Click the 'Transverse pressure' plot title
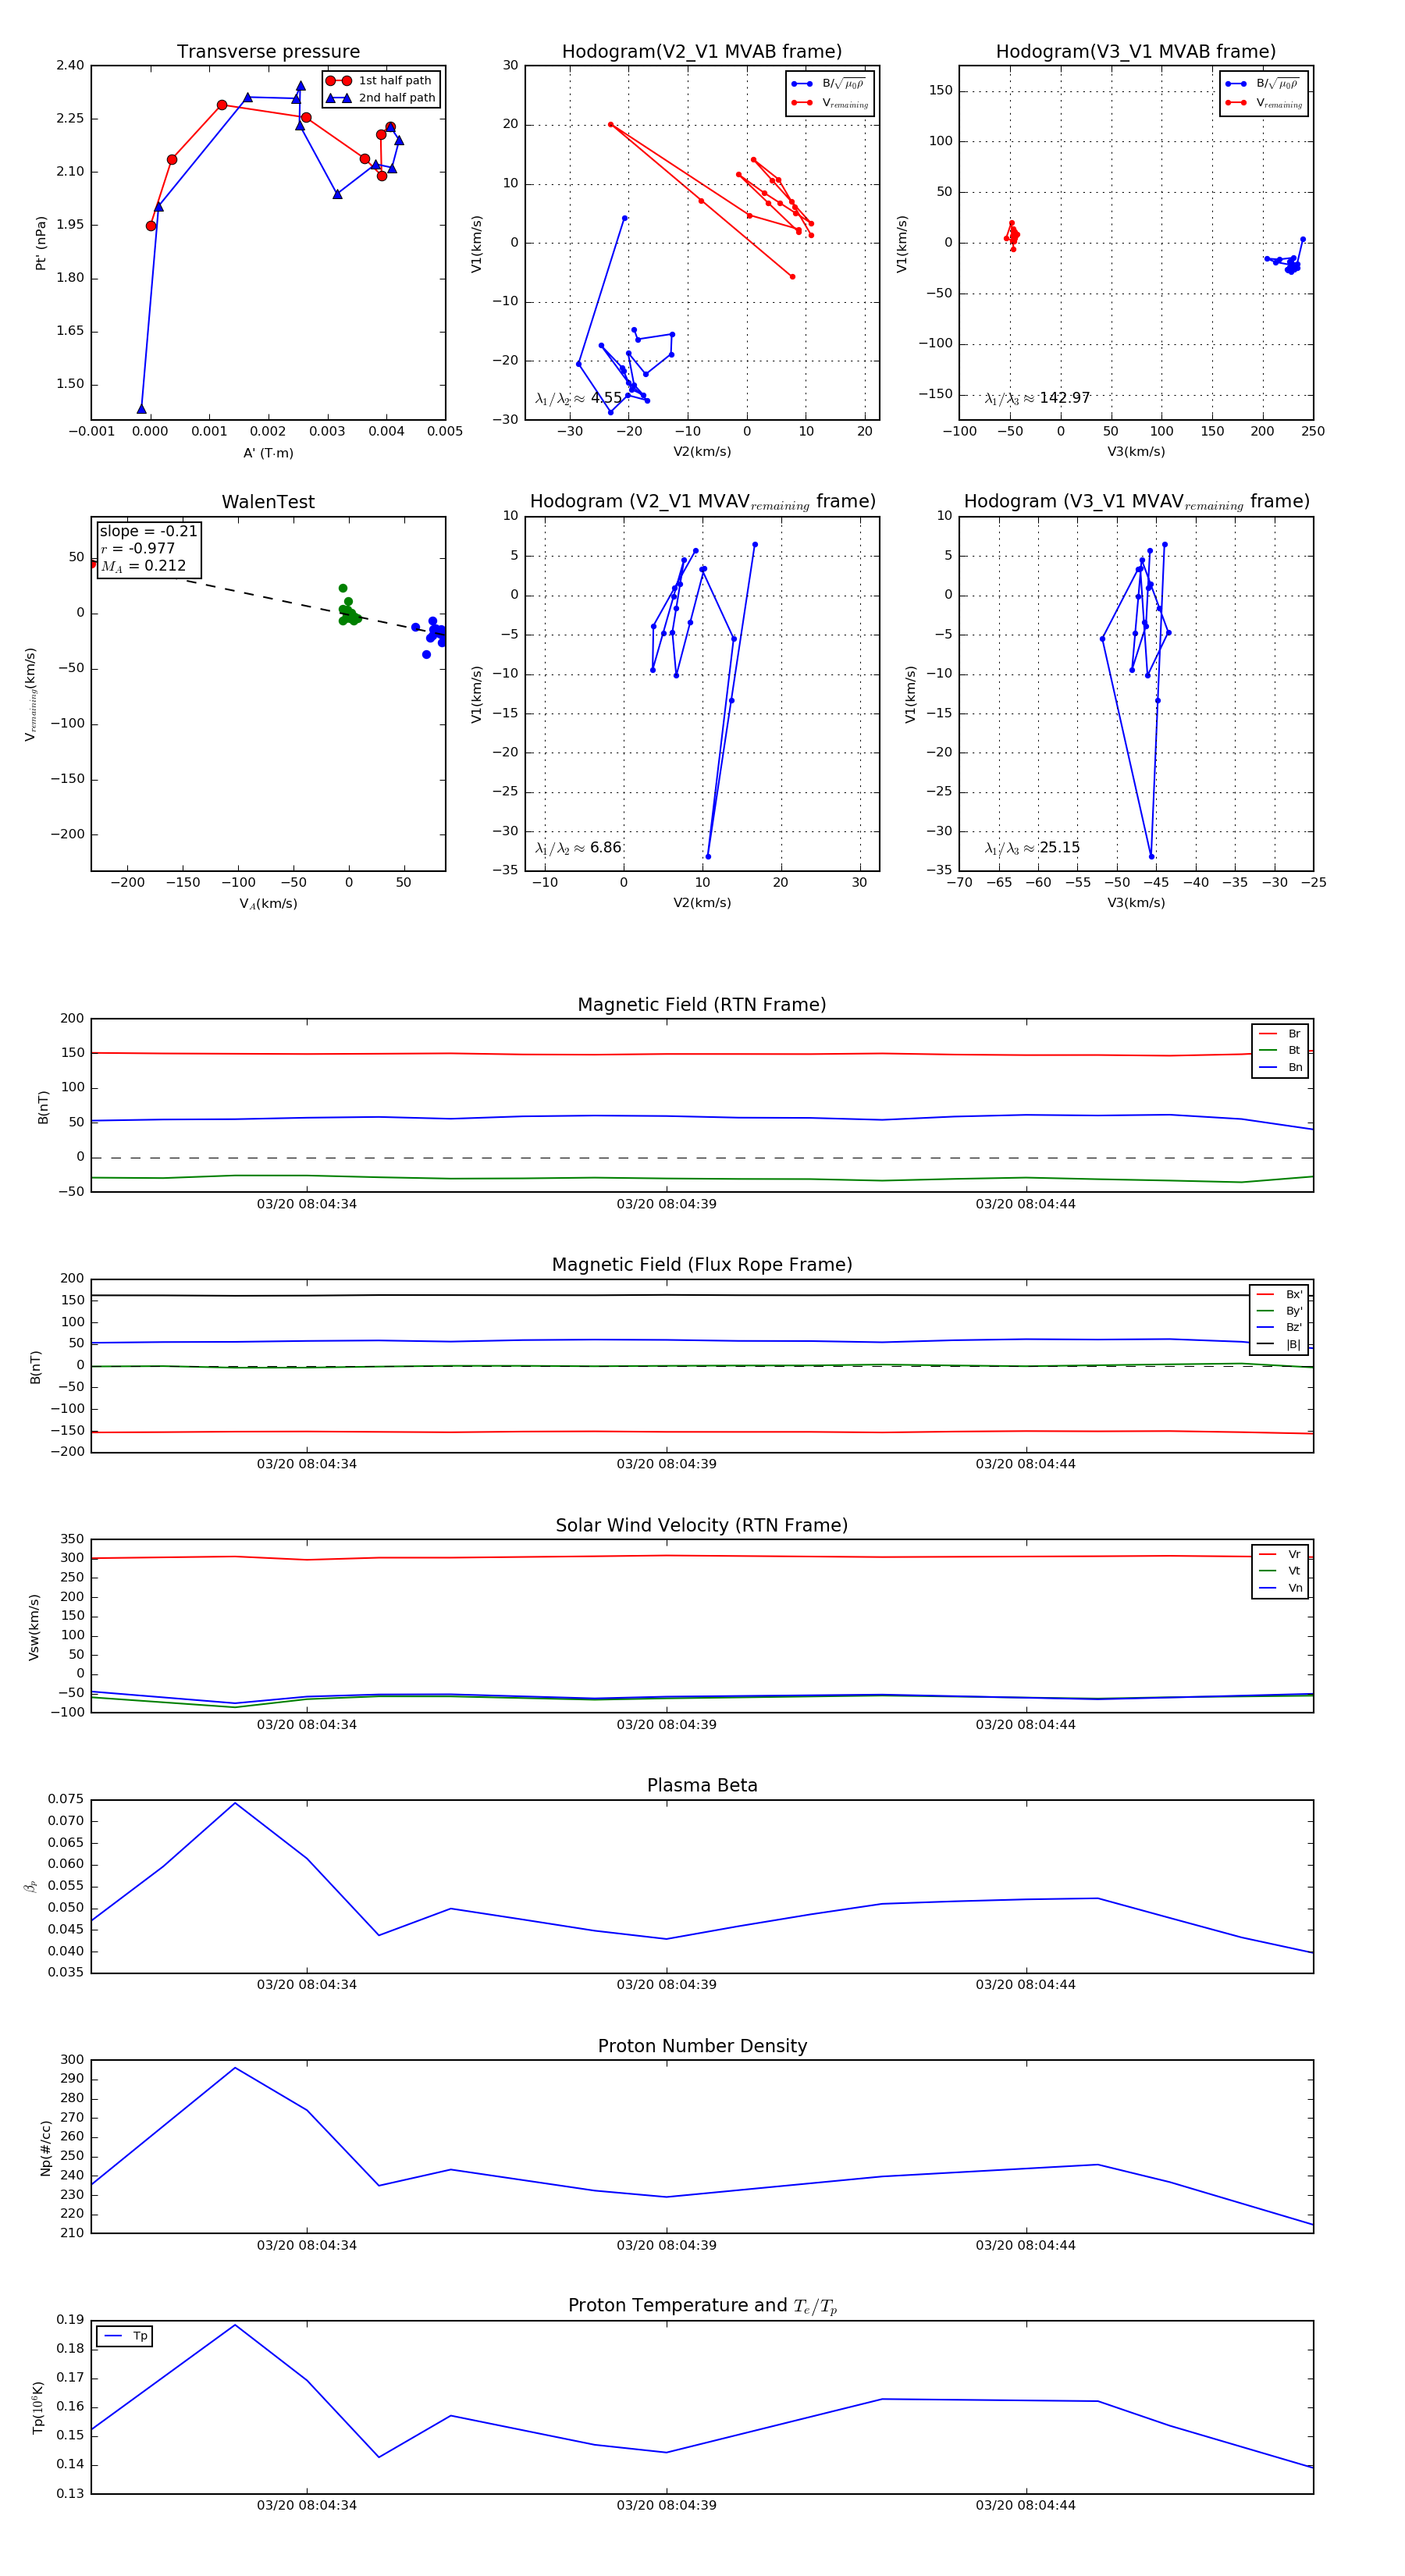 point(268,52)
